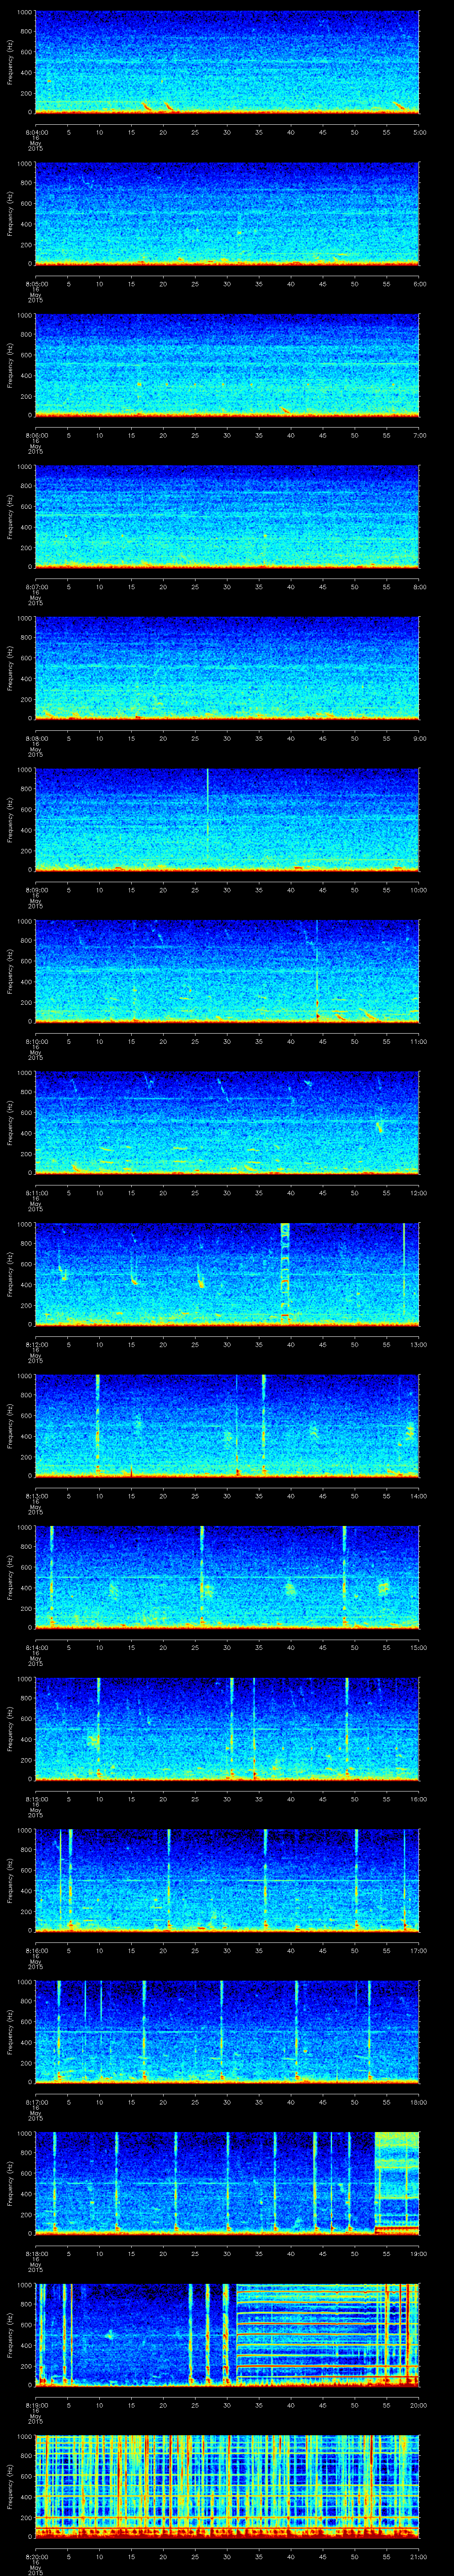Click the 8:13:00 start time label

point(36,1495)
